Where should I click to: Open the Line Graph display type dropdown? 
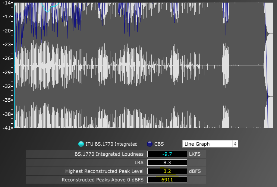(210, 144)
